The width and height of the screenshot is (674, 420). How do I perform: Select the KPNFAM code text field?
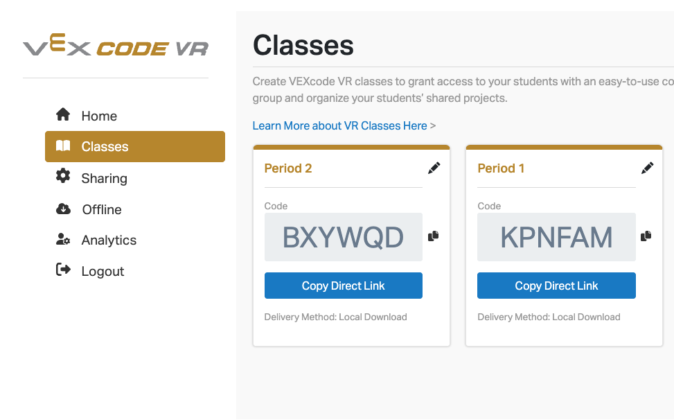(556, 236)
